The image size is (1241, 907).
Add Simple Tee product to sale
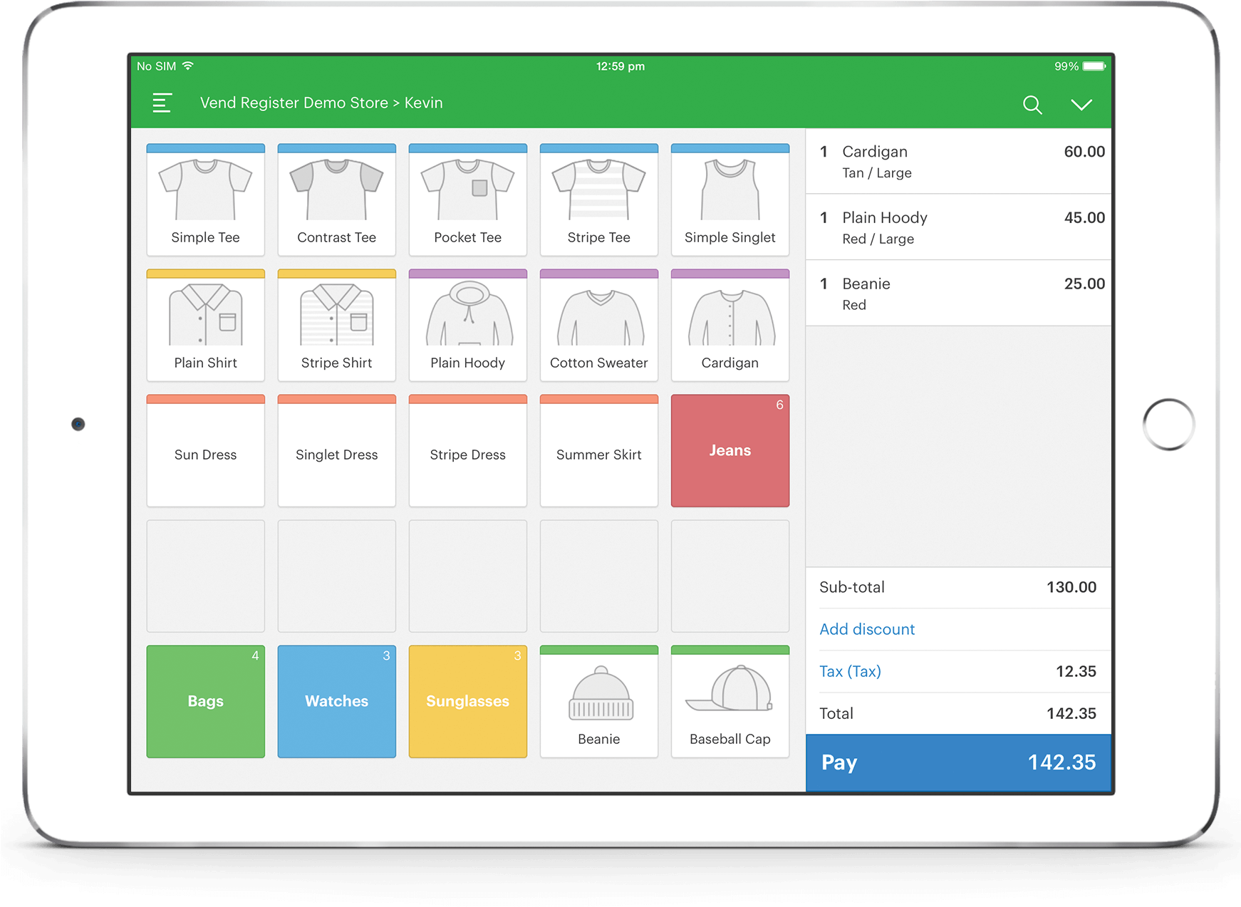pos(205,200)
